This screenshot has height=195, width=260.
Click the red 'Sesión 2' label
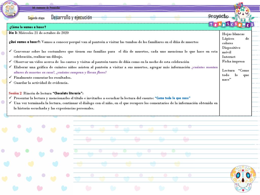pyautogui.click(x=15, y=93)
